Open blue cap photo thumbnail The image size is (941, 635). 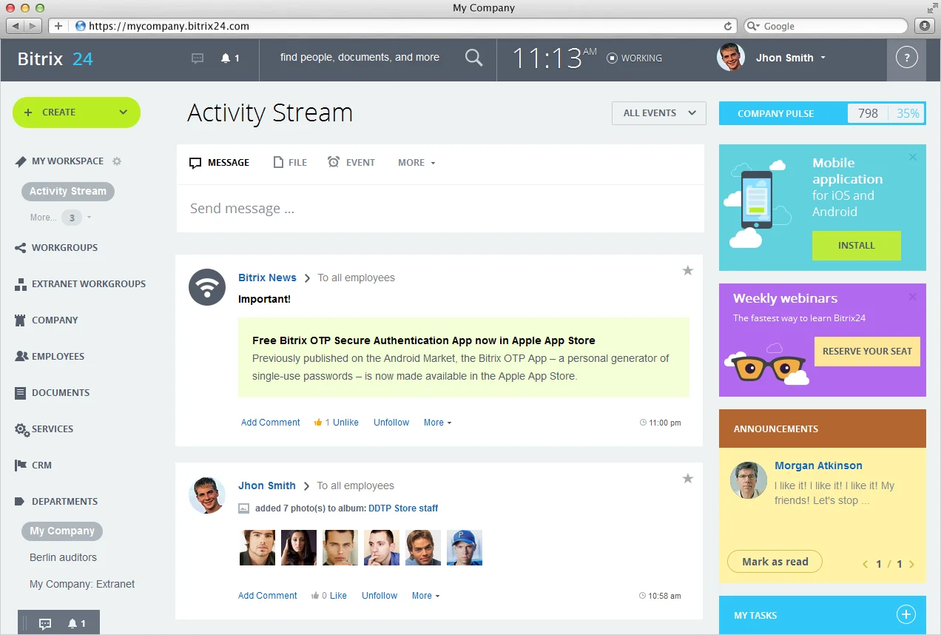click(x=465, y=548)
